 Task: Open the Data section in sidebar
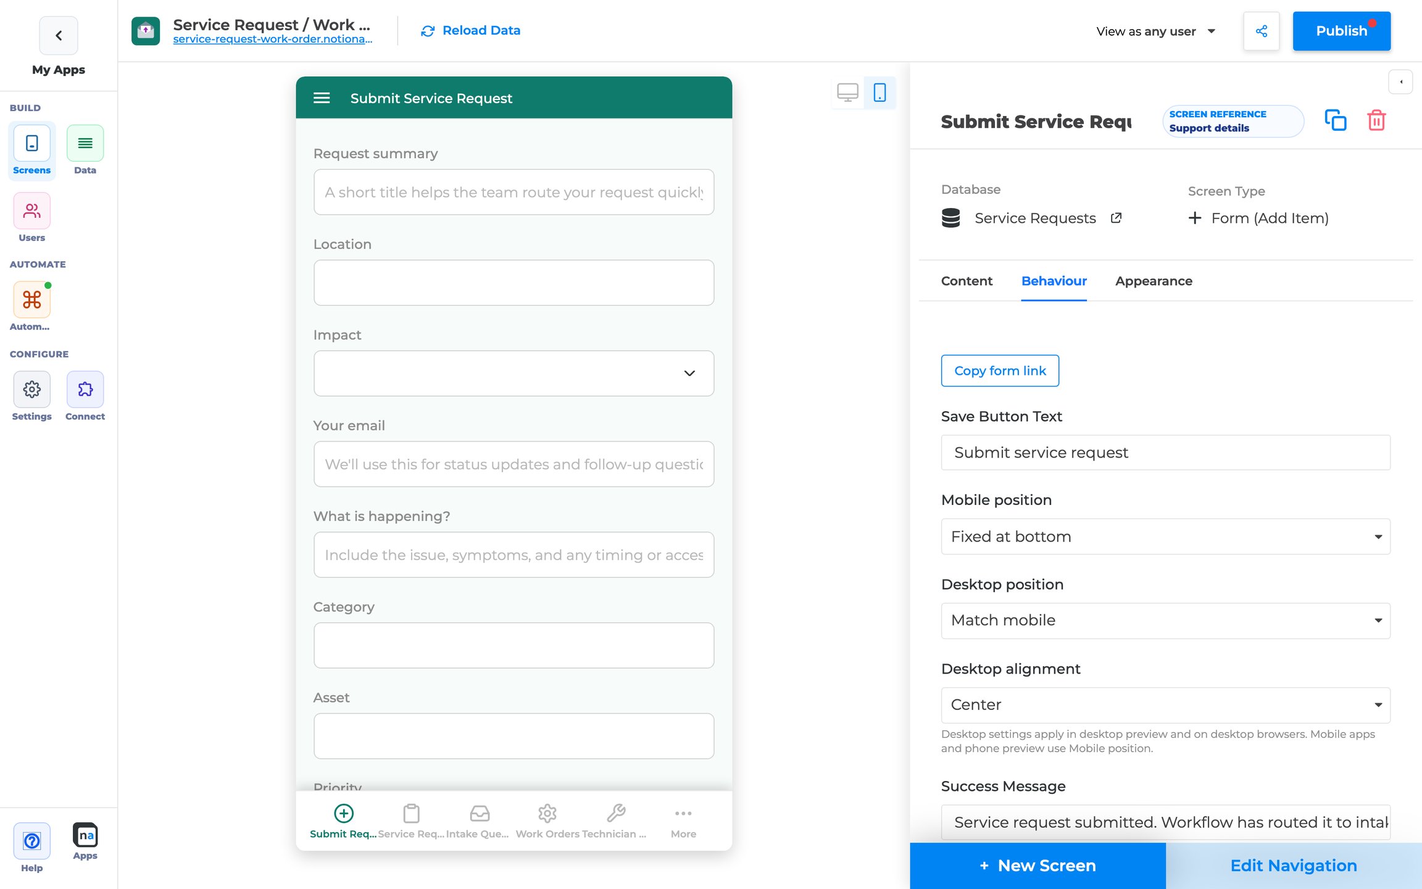(85, 150)
